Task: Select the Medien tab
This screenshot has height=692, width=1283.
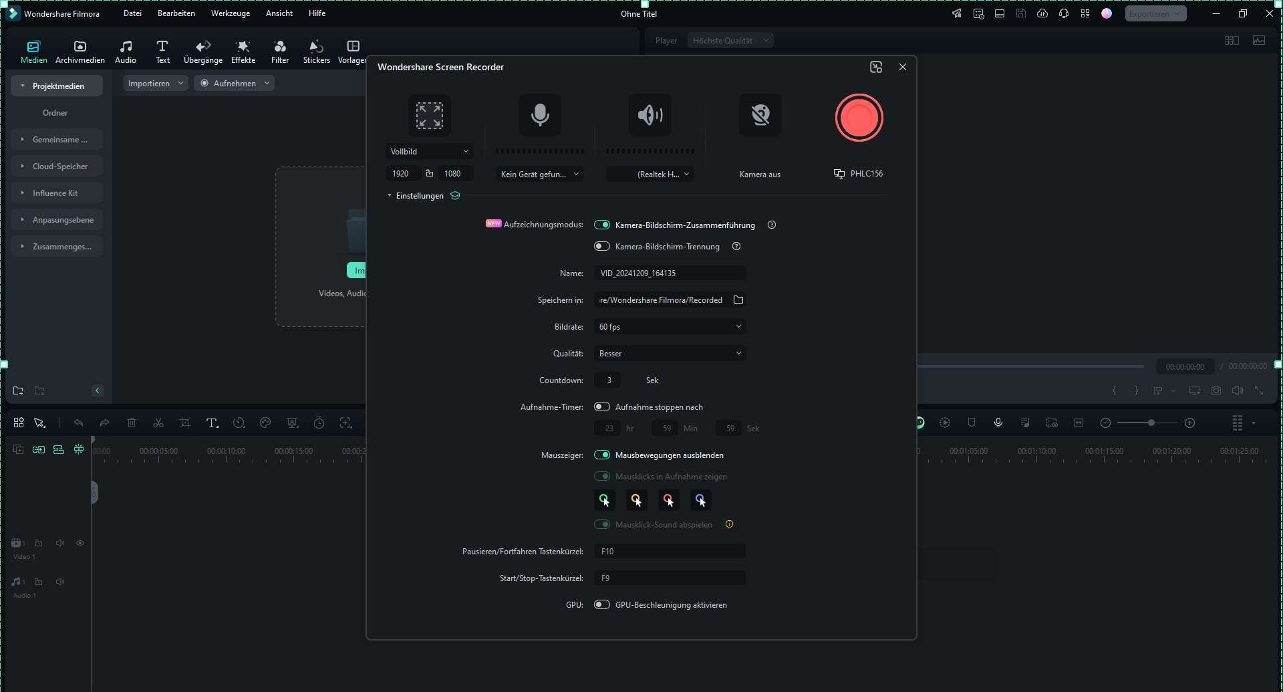Action: tap(33, 52)
